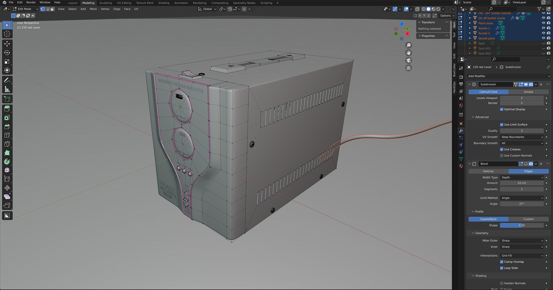Toggle Loop Slide checkbox
The height and width of the screenshot is (290, 553).
502,268
